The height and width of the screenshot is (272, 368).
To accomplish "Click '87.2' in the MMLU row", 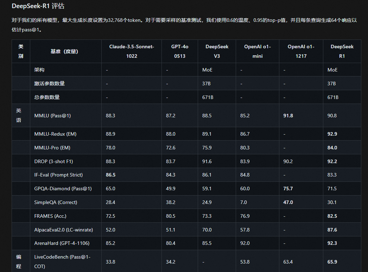I will coord(171,116).
